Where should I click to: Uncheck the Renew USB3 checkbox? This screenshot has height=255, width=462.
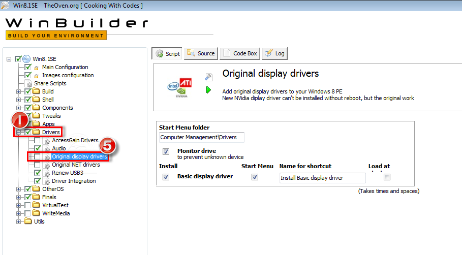coord(38,173)
